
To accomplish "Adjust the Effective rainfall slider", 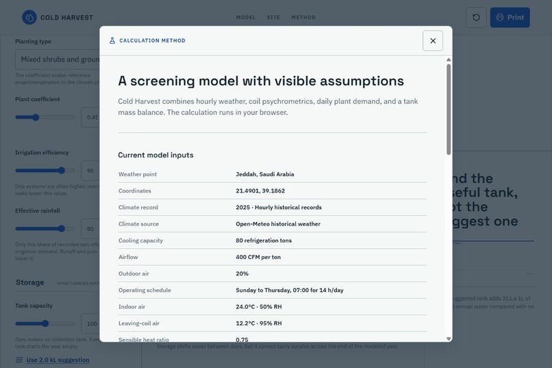I will (45, 229).
